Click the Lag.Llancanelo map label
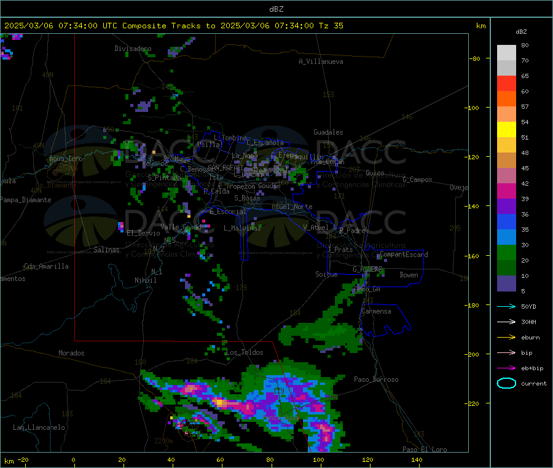Viewport: 553px width, 468px height. pyautogui.click(x=39, y=427)
